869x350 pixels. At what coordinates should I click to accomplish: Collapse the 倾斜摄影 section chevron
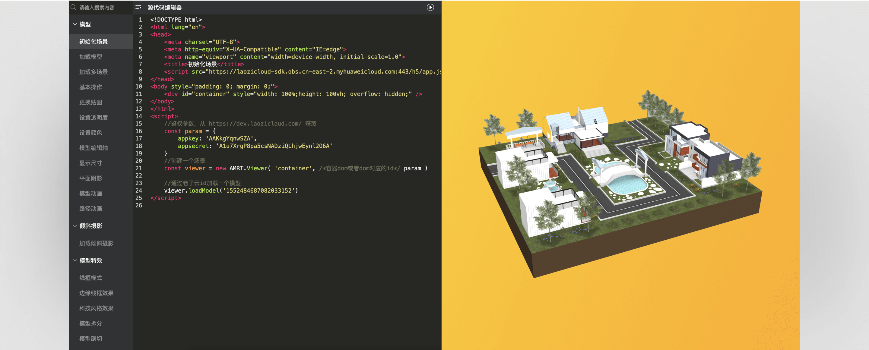[x=75, y=226]
